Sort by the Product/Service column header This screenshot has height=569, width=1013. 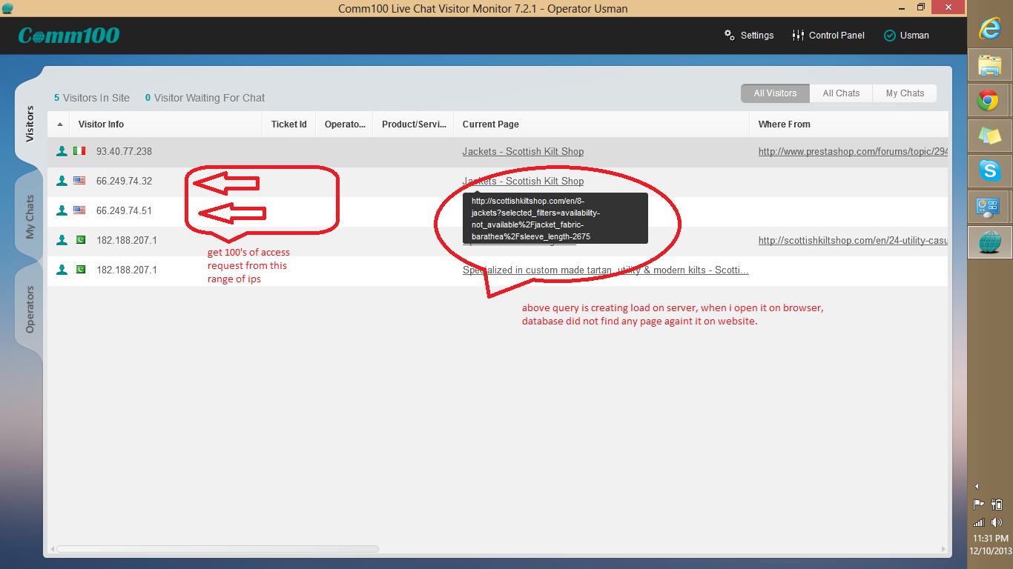tap(413, 124)
